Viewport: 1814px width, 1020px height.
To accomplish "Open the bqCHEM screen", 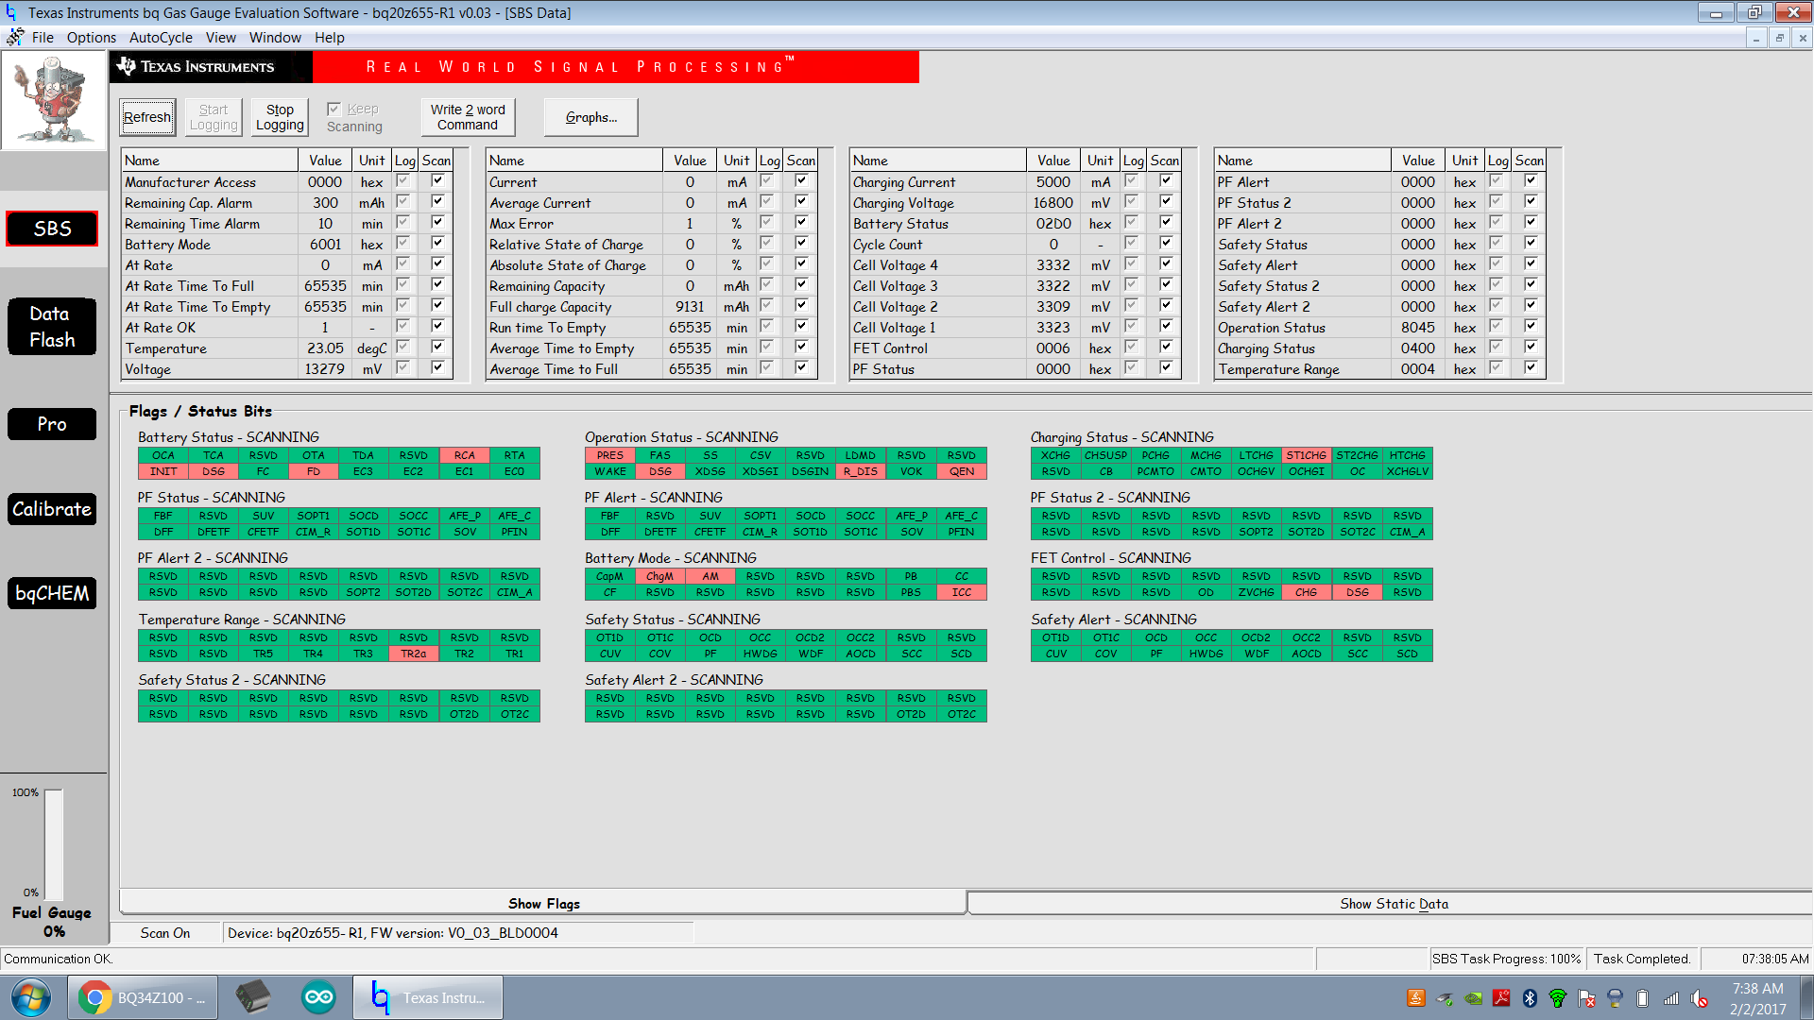I will click(52, 593).
